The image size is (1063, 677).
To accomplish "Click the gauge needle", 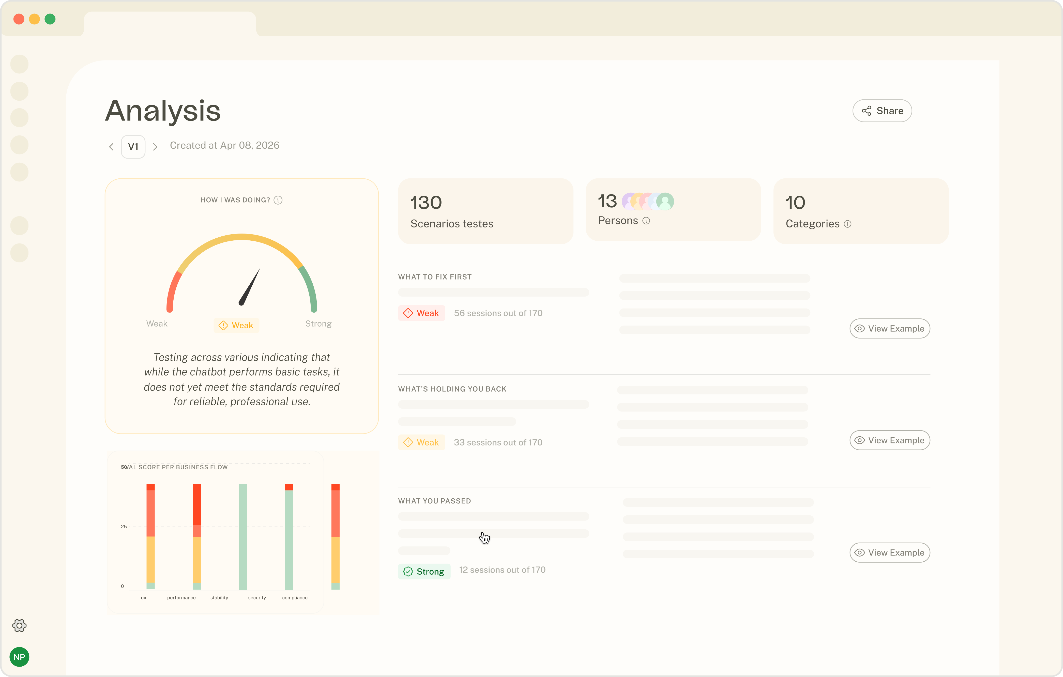I will tap(249, 286).
